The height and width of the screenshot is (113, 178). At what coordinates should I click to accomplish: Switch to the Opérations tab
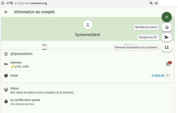tap(131, 45)
